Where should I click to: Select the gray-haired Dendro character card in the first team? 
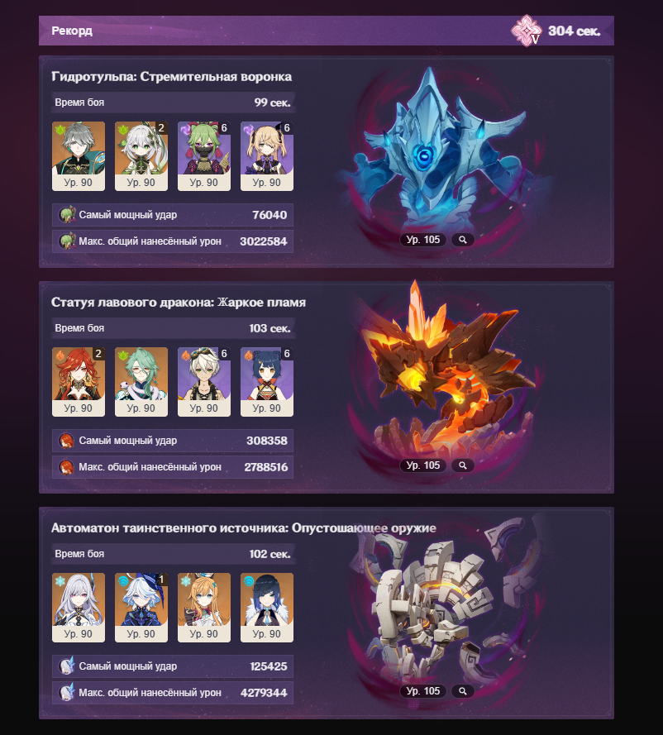click(79, 156)
